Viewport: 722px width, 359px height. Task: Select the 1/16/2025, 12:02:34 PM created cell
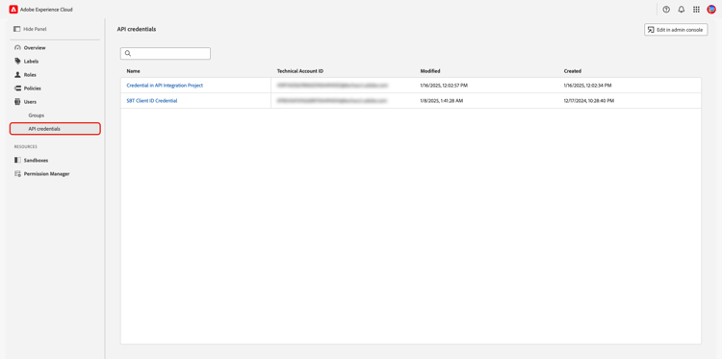[587, 86]
